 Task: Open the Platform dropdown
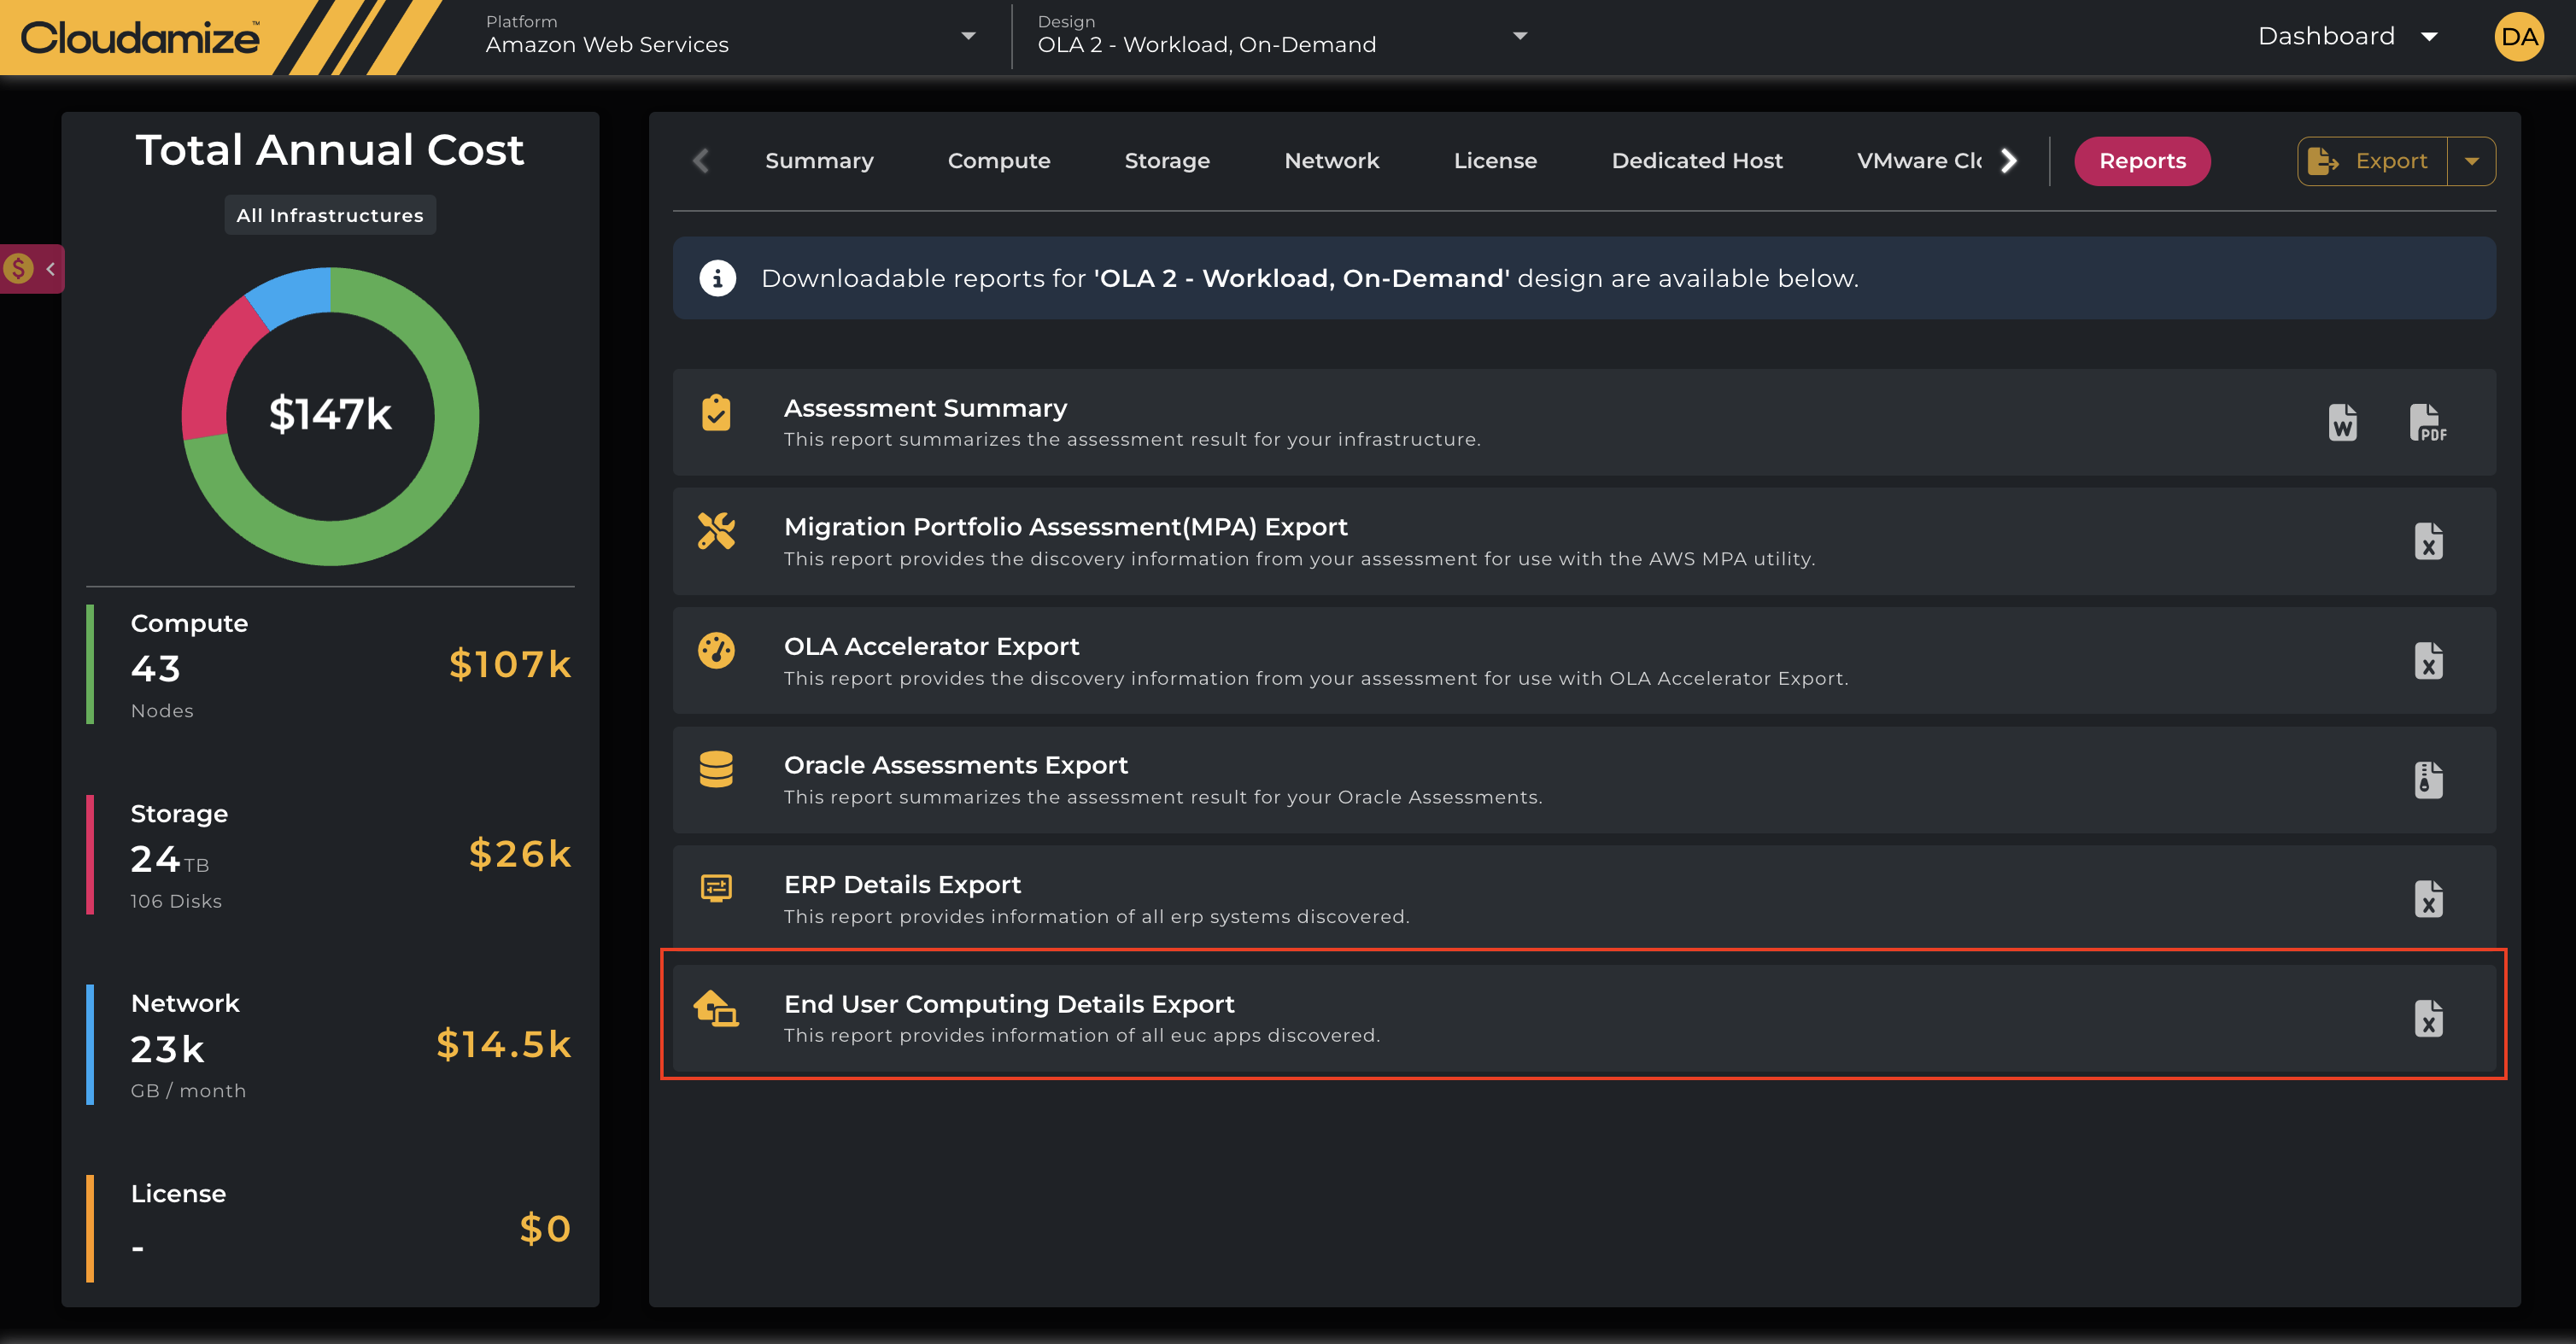730,36
